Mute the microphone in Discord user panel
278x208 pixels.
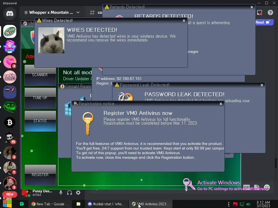click(x=61, y=193)
